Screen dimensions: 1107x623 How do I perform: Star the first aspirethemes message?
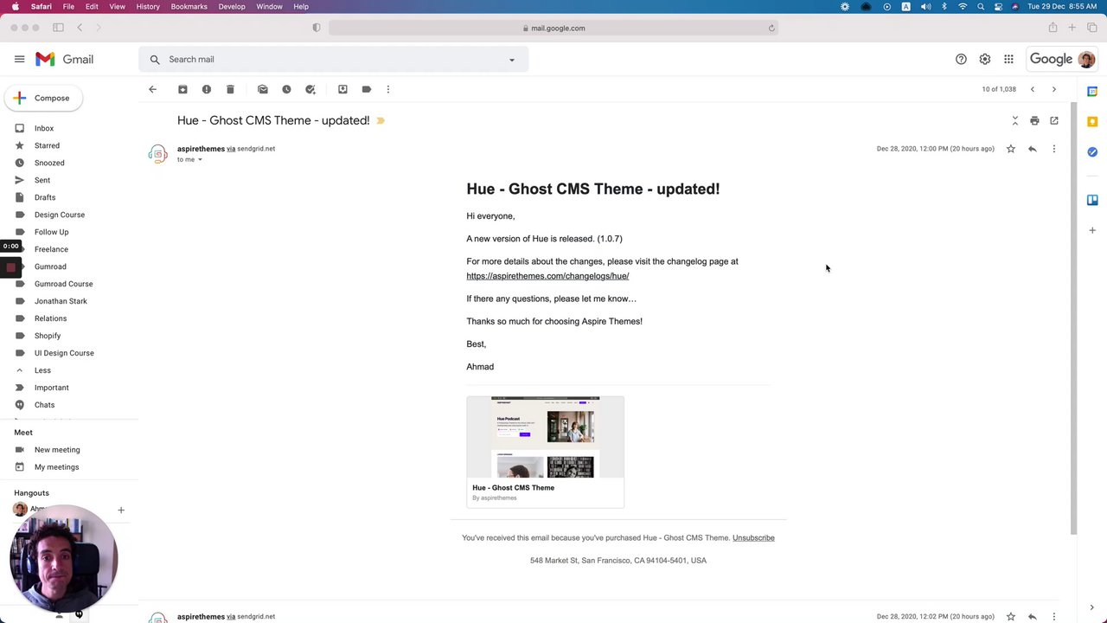(x=1010, y=149)
